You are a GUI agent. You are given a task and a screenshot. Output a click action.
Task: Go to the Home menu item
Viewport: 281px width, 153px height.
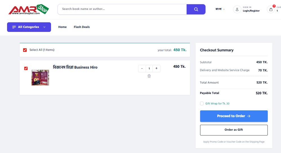point(62,27)
